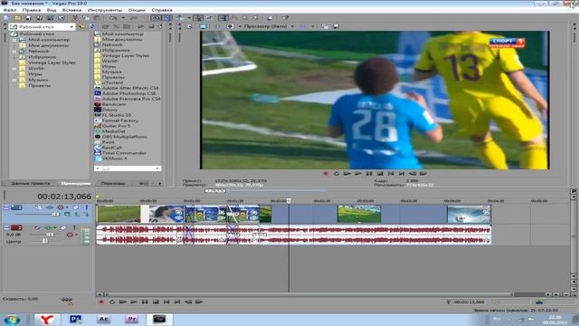Open the Инструменты menu

[105, 10]
